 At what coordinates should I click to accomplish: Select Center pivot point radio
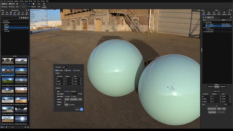65,96
